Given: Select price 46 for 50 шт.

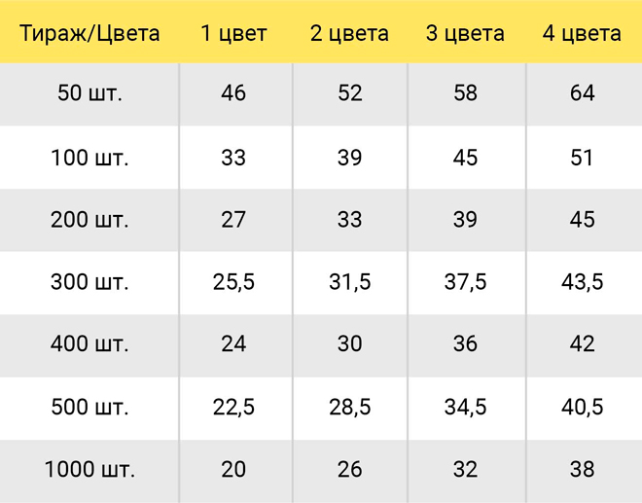Looking at the screenshot, I should click(233, 92).
